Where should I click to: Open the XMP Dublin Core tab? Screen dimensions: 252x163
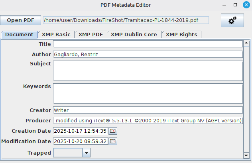coord(134,34)
